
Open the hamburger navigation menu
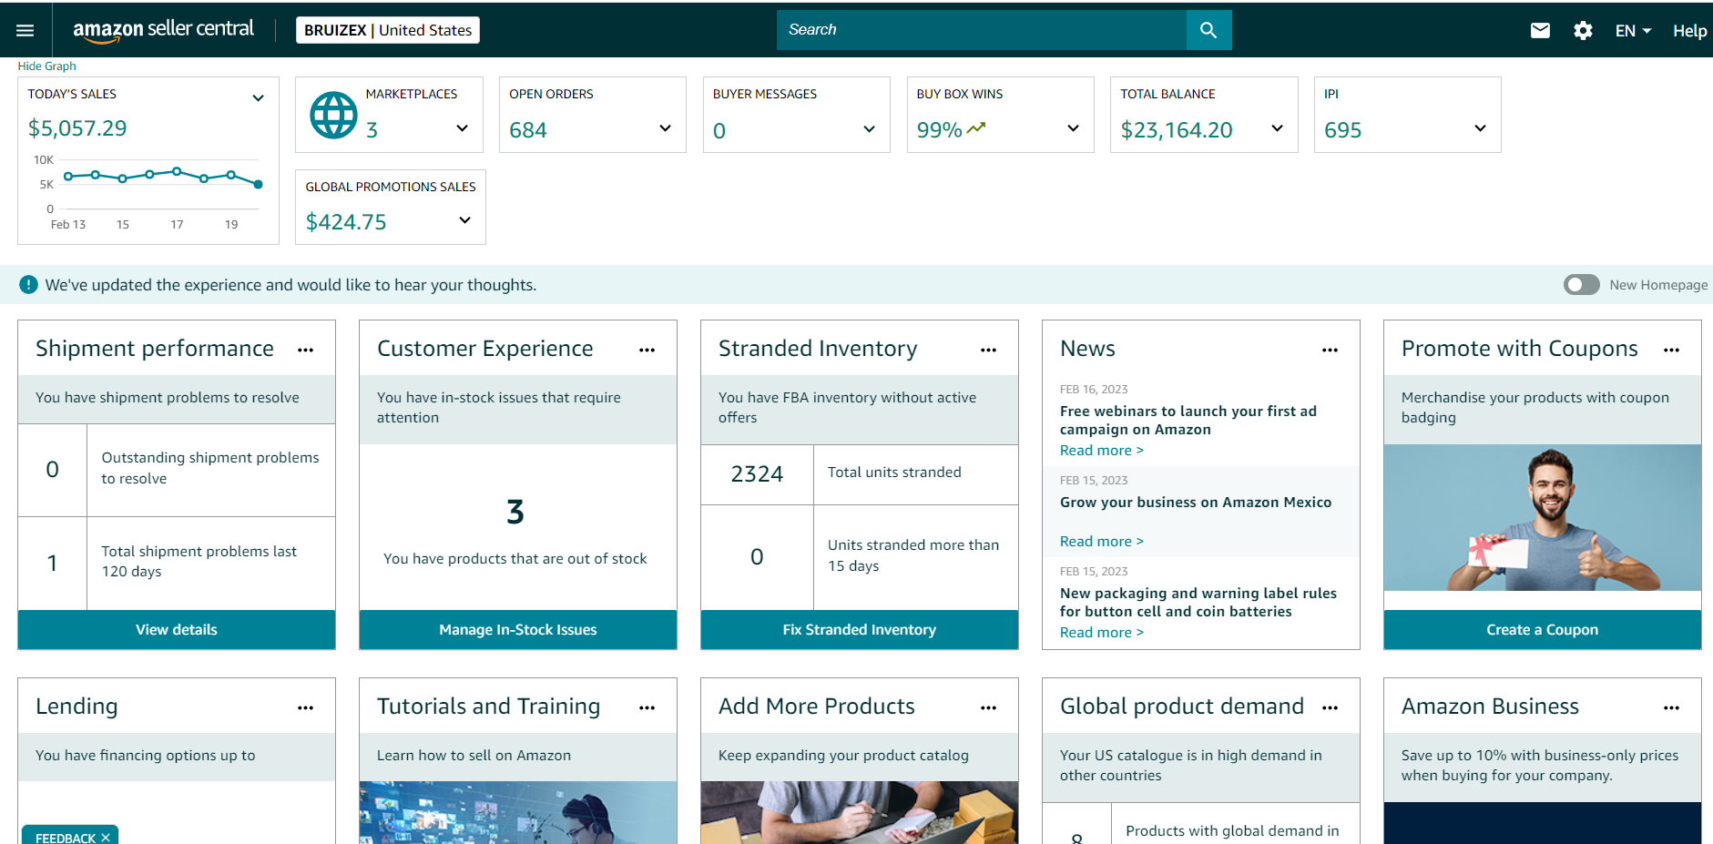click(x=25, y=30)
